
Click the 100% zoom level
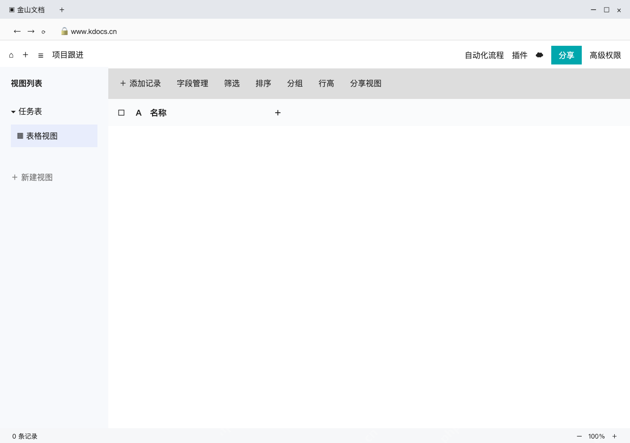(597, 436)
